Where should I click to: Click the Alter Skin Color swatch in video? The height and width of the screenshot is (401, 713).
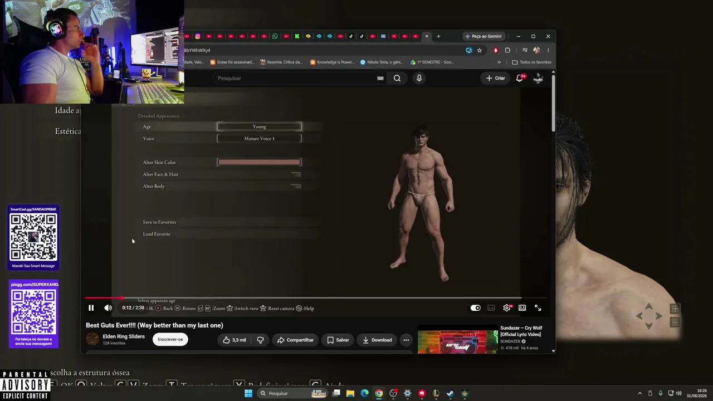click(x=259, y=162)
